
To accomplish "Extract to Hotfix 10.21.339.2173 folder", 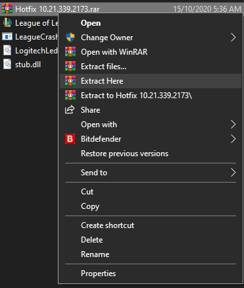I will click(151, 96).
